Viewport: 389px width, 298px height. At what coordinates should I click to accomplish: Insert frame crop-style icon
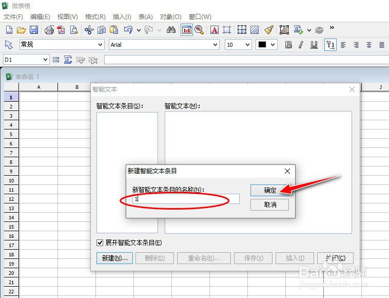(227, 30)
